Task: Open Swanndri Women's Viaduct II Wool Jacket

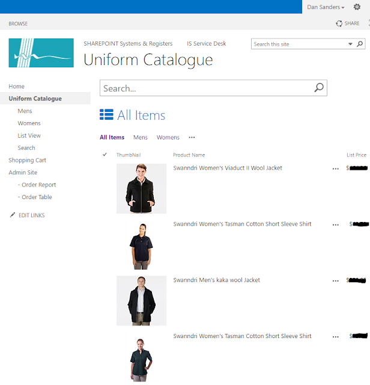Action: [x=228, y=168]
